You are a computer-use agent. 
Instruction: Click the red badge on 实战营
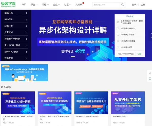tap(83, 3)
